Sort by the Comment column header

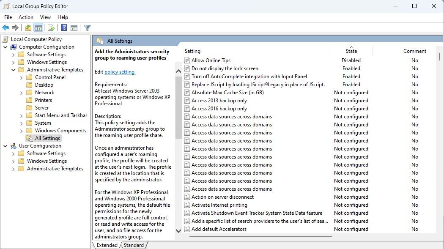pos(414,51)
